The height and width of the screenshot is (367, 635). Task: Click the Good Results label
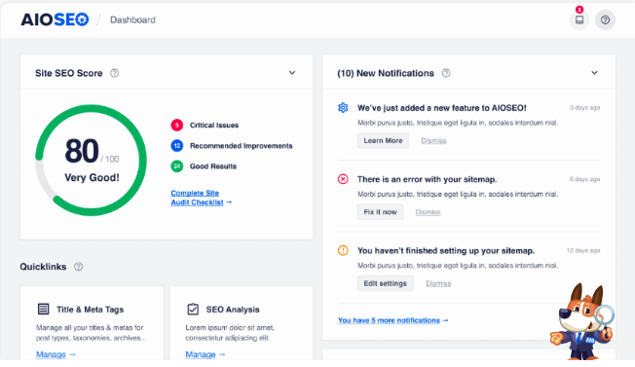213,166
